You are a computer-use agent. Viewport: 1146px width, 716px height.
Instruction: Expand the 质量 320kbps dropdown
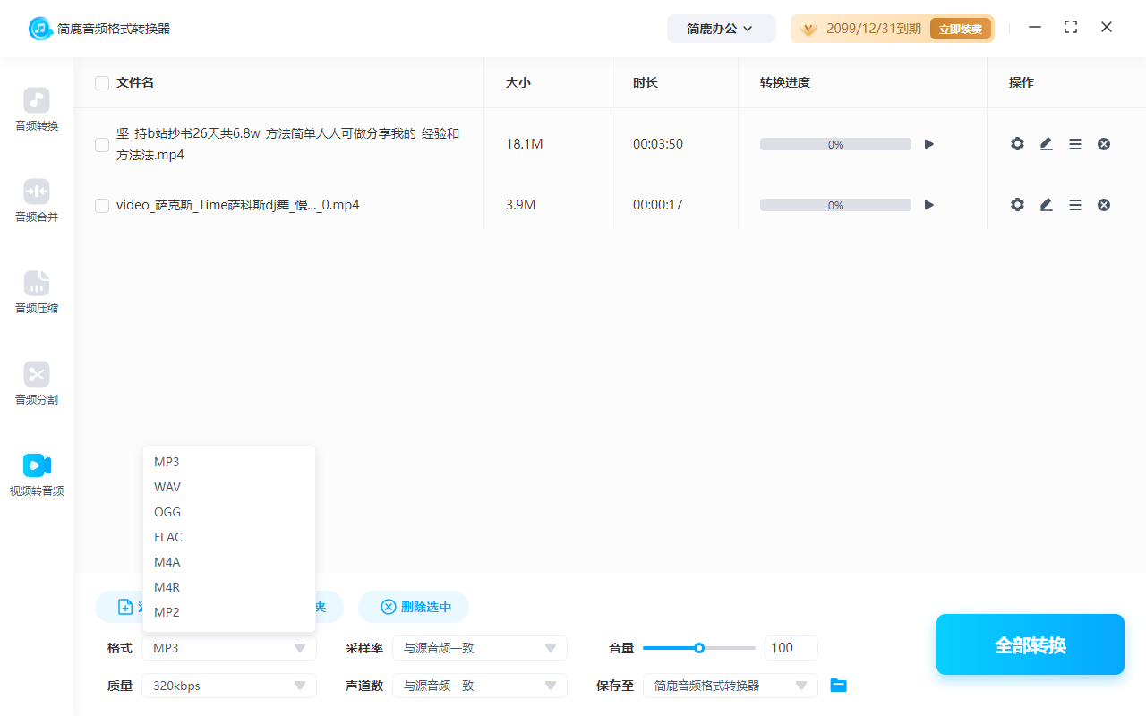tap(228, 685)
